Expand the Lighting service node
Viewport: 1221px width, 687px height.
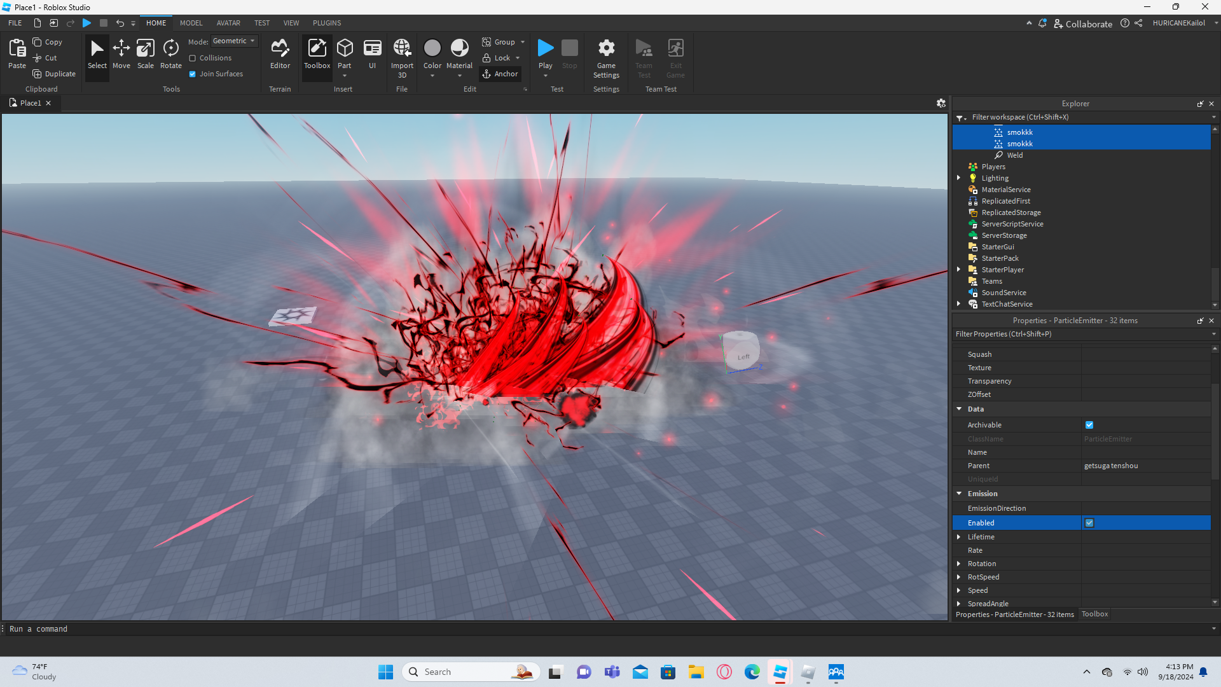pyautogui.click(x=959, y=178)
